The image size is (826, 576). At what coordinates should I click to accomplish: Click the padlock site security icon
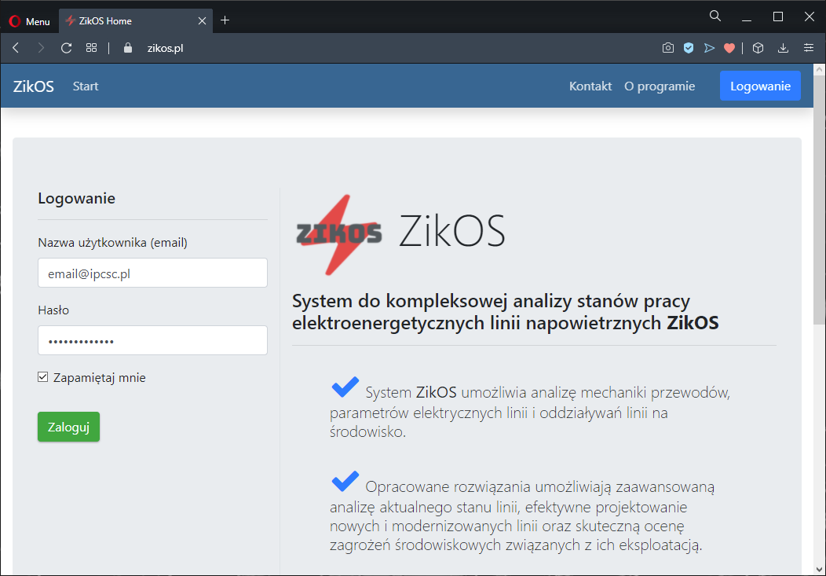pos(129,48)
